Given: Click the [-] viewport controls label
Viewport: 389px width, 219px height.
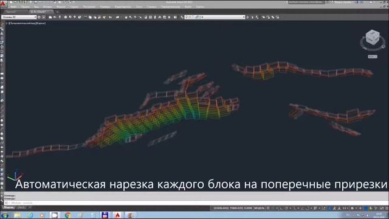Looking at the screenshot, I should pyautogui.click(x=7, y=23).
